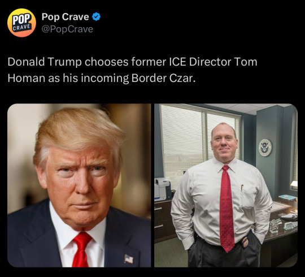The image size is (305, 277).
Task: Click the "CRAVE" banner in the avatar logo
Action: [x=21, y=28]
